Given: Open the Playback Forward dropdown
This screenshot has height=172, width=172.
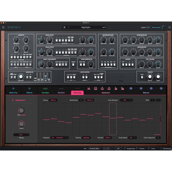Looking at the screenshot, I should click(x=60, y=138).
